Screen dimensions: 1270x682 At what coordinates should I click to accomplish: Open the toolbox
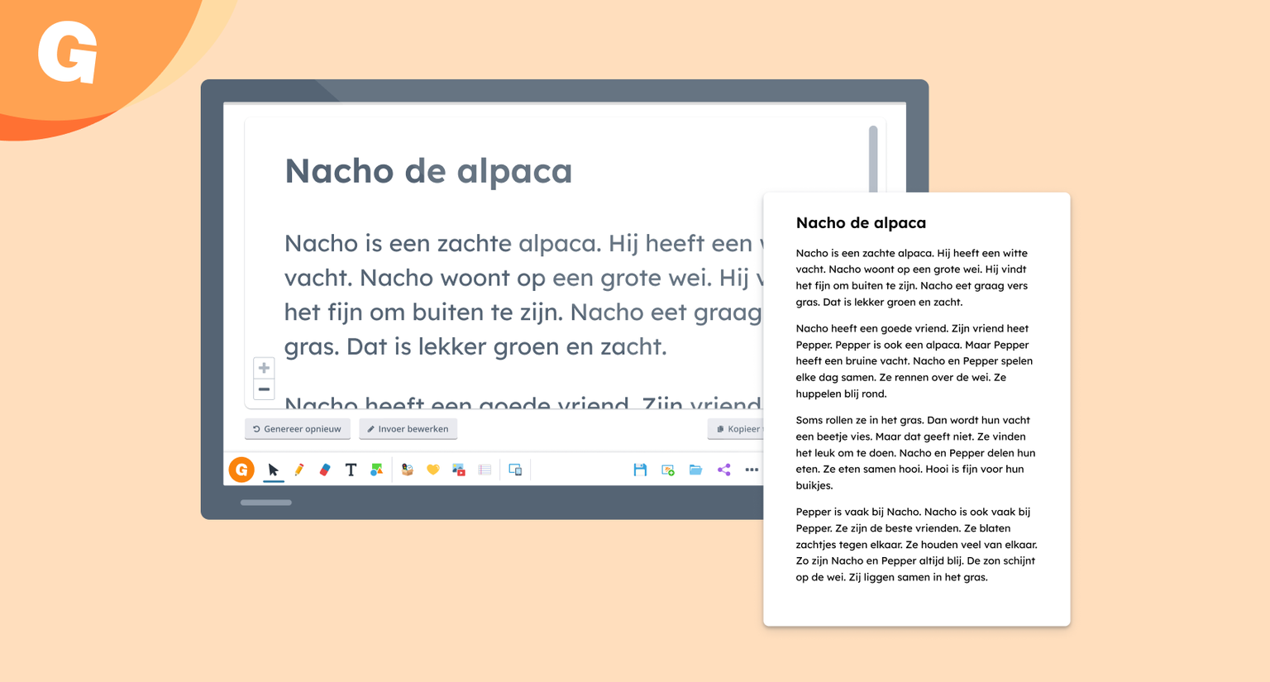[x=407, y=470]
